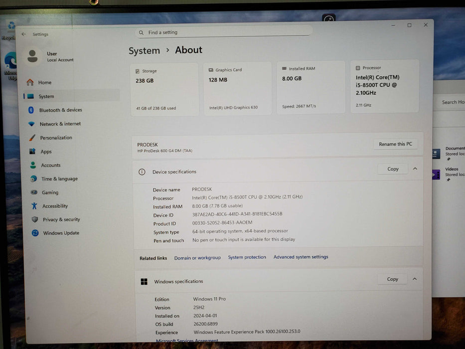
Task: Click the Accessibility figure icon
Action: tap(34, 205)
